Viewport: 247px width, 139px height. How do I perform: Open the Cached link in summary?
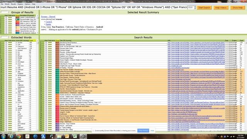(49, 22)
